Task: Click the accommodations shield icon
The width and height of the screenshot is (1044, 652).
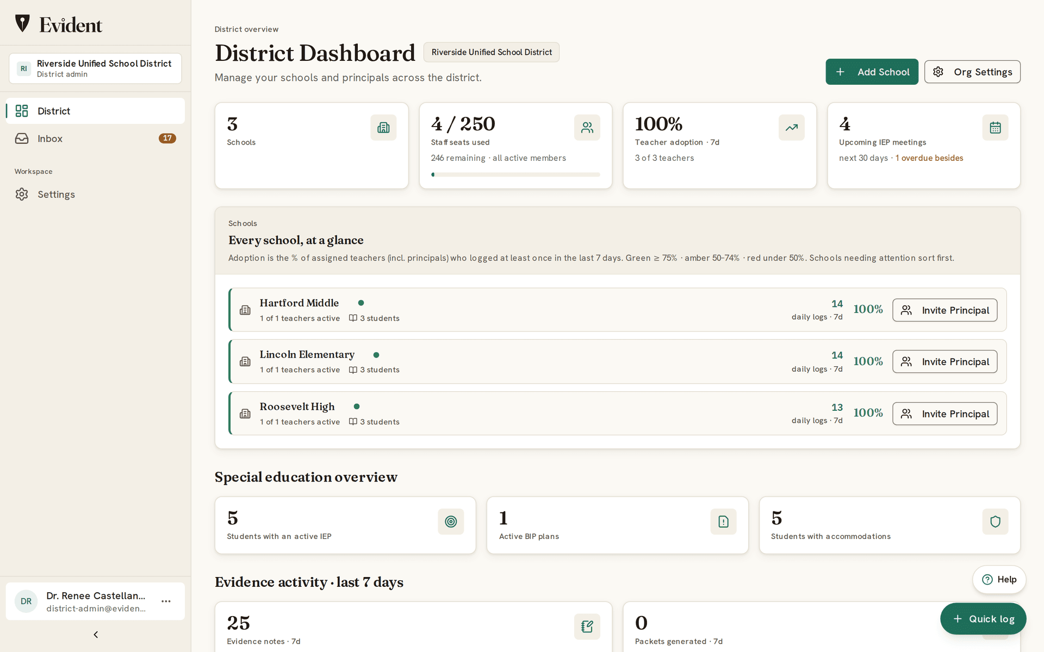Action: click(x=995, y=522)
